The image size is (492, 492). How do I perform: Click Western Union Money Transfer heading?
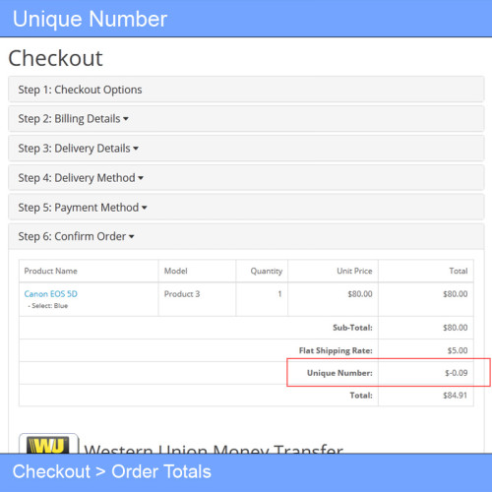[x=214, y=449]
